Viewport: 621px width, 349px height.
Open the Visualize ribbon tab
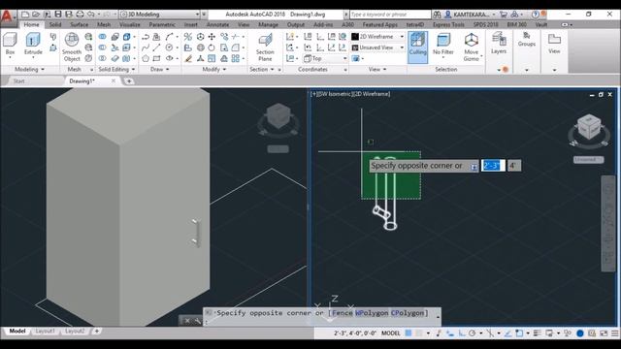[x=130, y=24]
